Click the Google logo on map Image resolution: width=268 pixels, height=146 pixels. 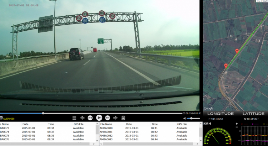[x=208, y=108]
